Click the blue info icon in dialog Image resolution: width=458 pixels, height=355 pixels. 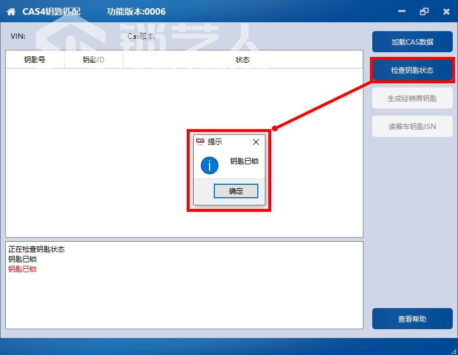tap(210, 165)
